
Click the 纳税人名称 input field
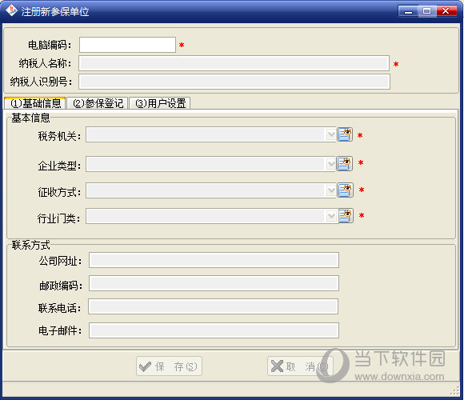point(234,63)
